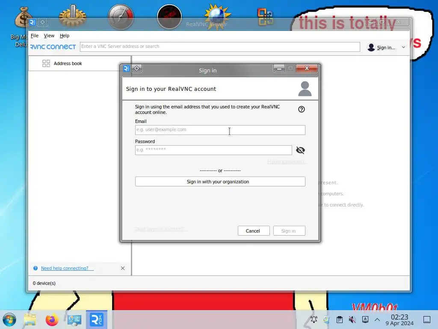Click Sign in with your organization
Image resolution: width=438 pixels, height=329 pixels.
tap(220, 182)
